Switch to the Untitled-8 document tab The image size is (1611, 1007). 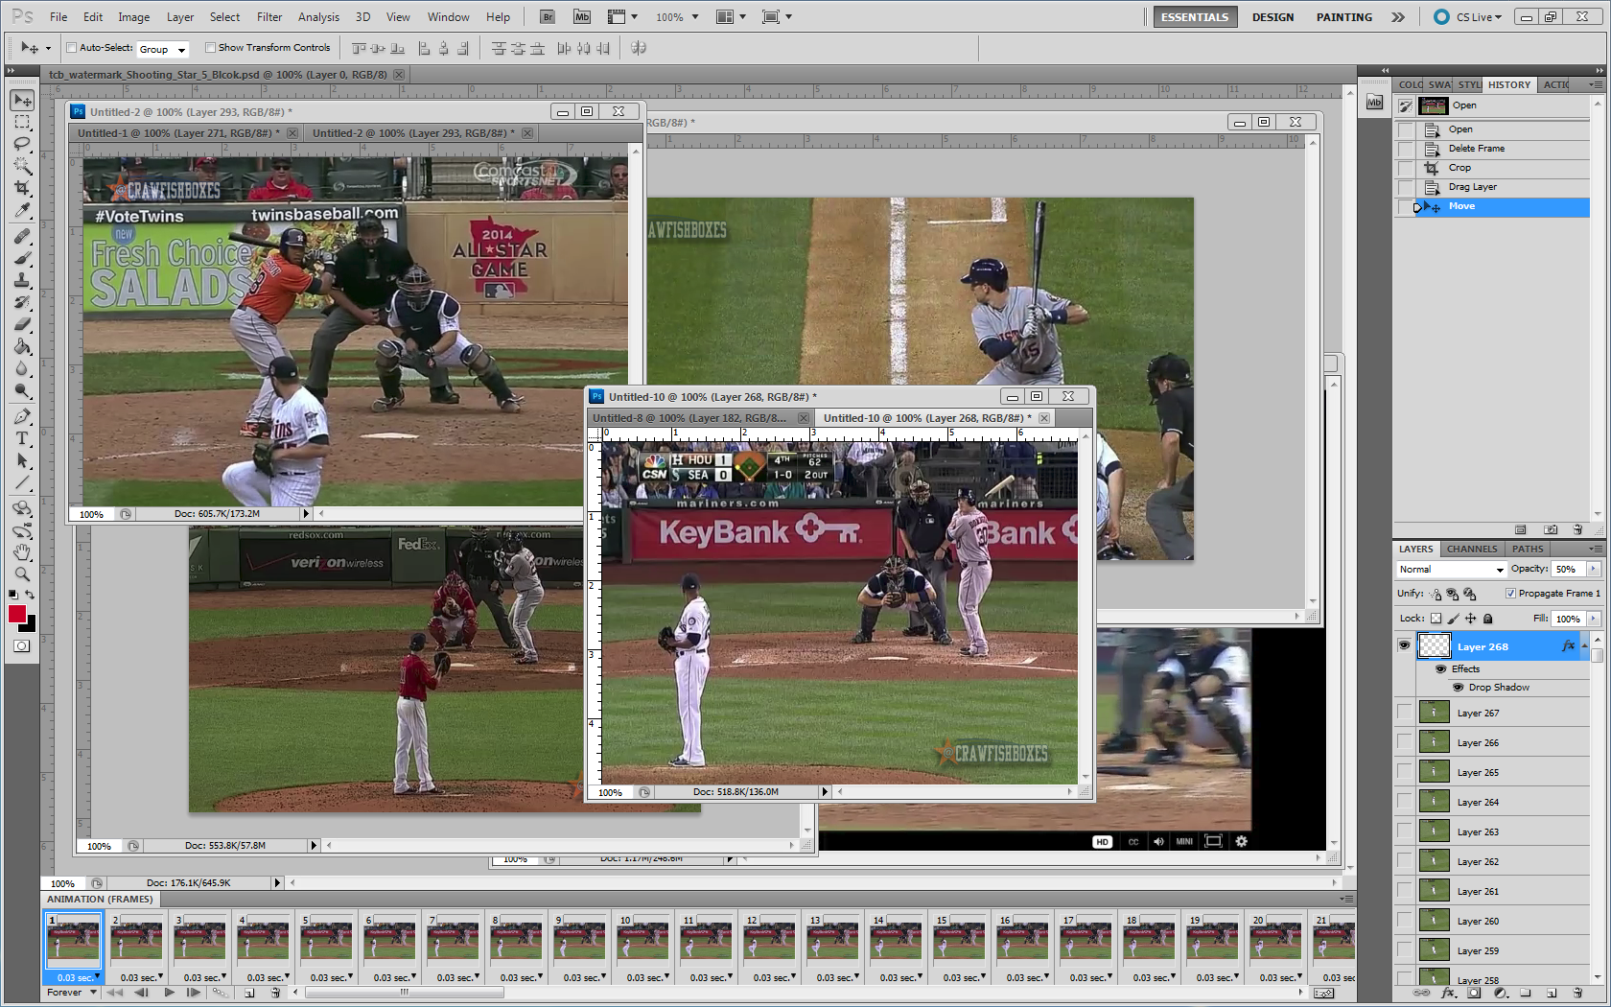point(701,418)
